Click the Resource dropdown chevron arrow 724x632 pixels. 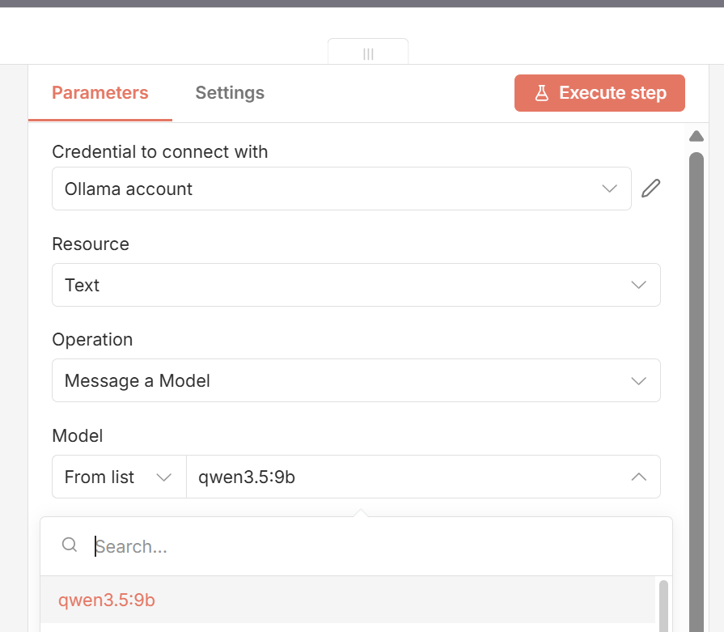click(x=638, y=285)
